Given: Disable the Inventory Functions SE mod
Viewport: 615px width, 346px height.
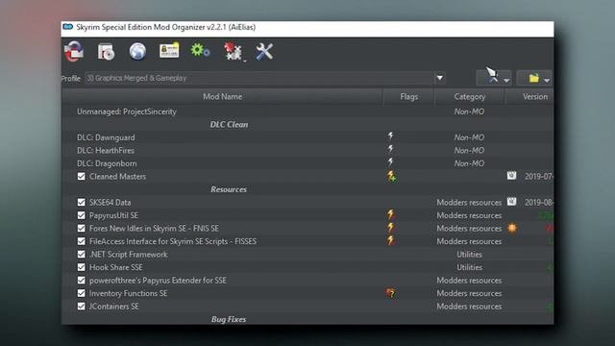Looking at the screenshot, I should coord(81,293).
